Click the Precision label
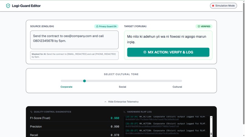The image size is (245, 137). pos(36,127)
